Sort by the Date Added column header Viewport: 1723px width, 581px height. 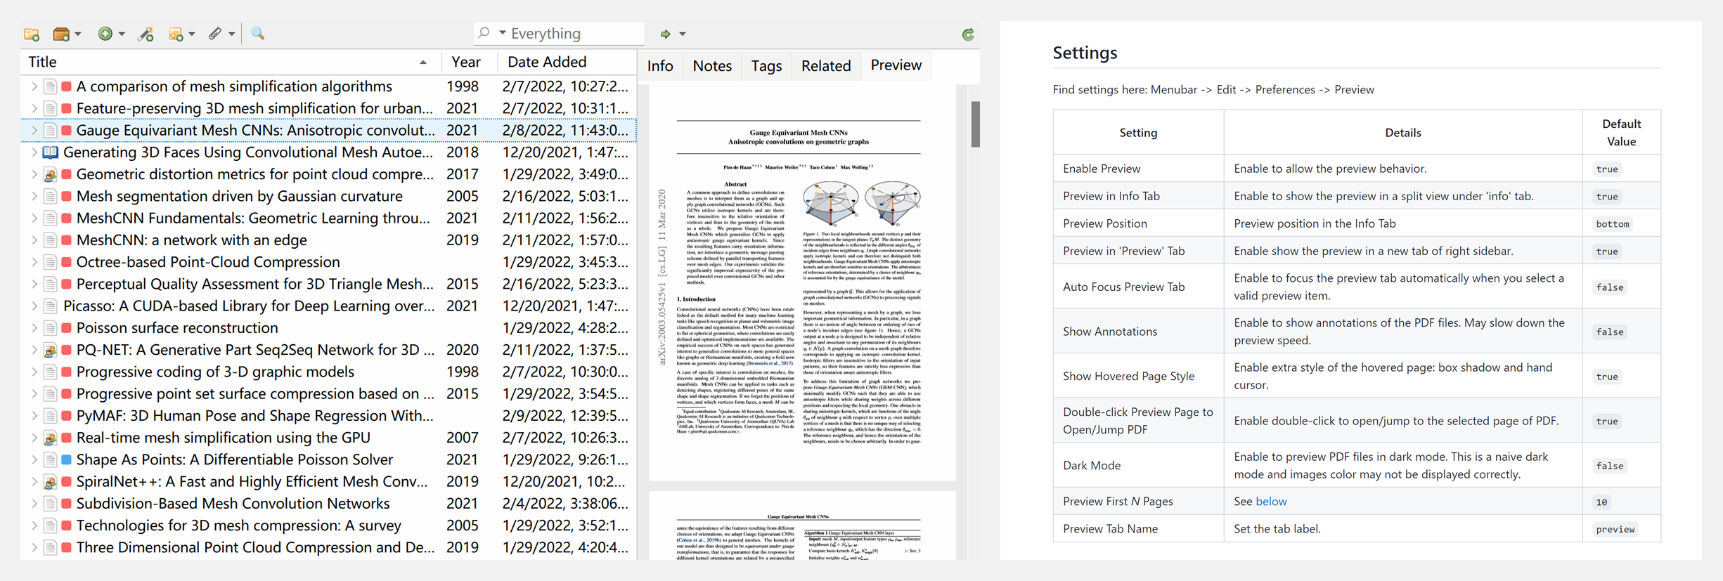[x=567, y=62]
